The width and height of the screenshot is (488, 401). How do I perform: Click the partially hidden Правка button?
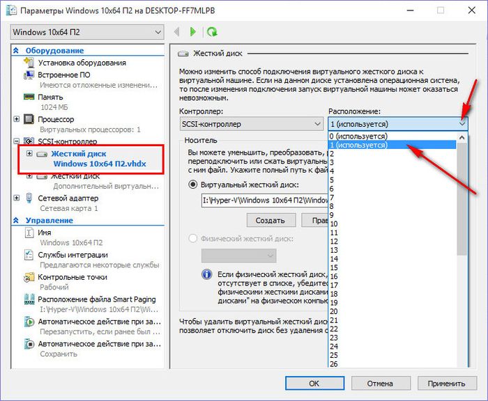(315, 220)
